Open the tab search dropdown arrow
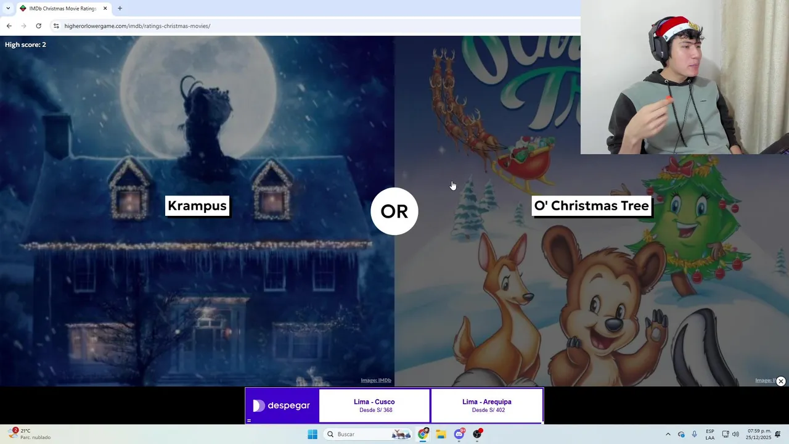789x444 pixels. click(8, 9)
